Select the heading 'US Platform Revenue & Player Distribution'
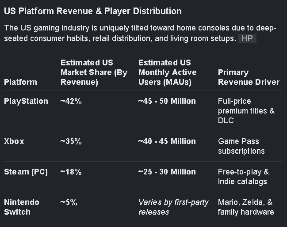The height and width of the screenshot is (227, 287). (93, 11)
